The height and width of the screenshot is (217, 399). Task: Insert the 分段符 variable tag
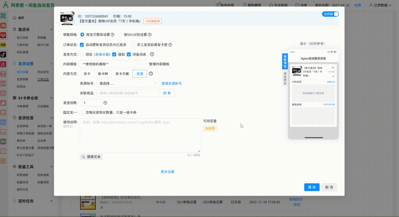point(210,128)
